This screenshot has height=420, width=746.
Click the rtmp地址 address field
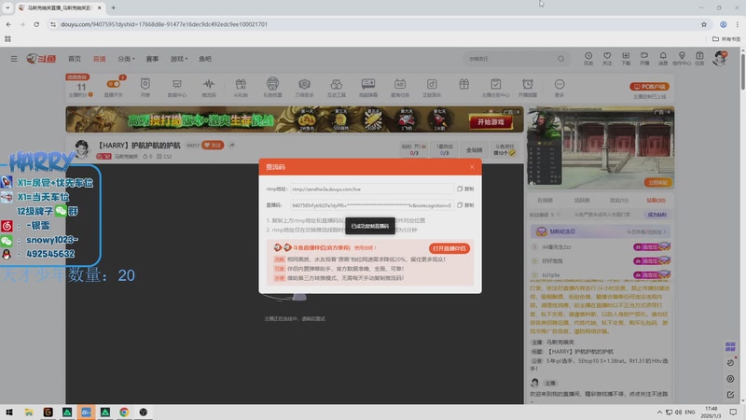371,189
